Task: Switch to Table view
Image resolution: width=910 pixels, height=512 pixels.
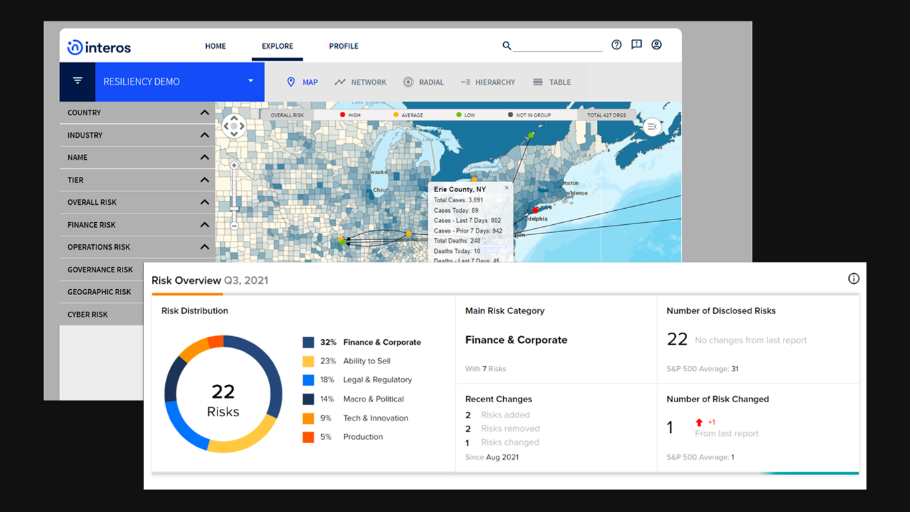Action: pyautogui.click(x=552, y=82)
